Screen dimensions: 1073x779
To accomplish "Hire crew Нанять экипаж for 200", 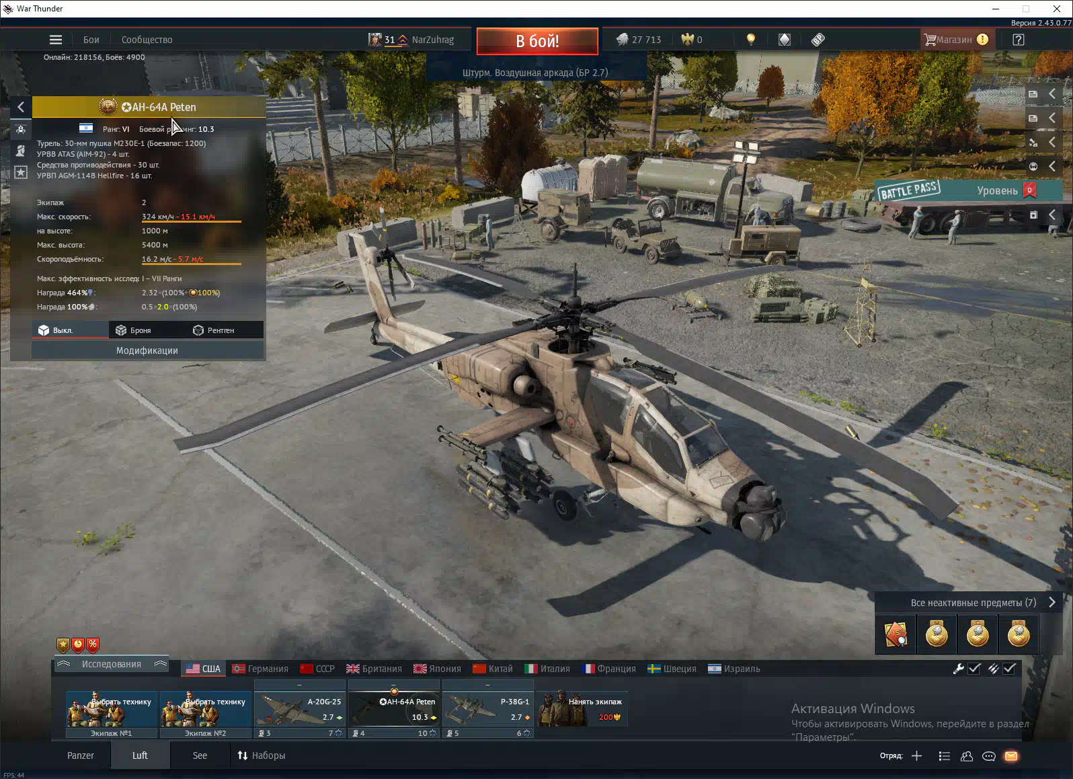I will point(582,709).
